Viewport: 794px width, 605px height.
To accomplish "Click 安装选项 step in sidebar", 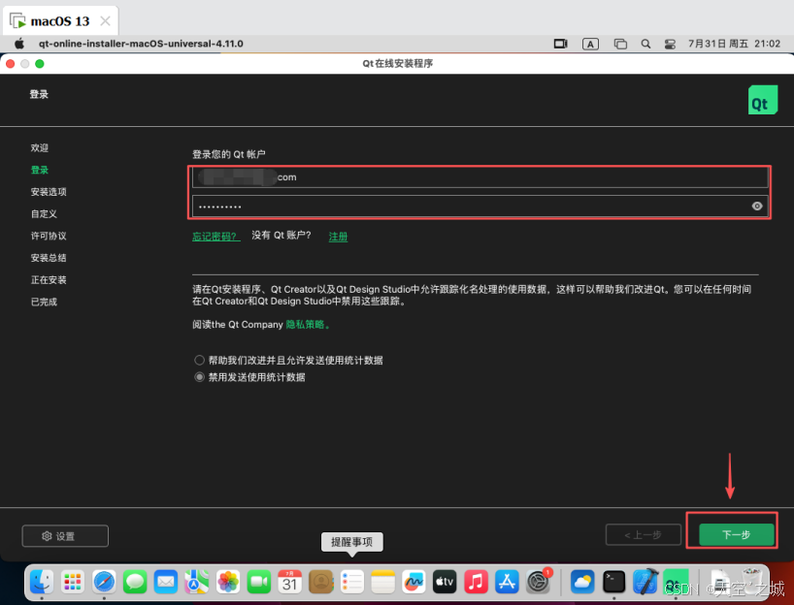I will tap(49, 192).
